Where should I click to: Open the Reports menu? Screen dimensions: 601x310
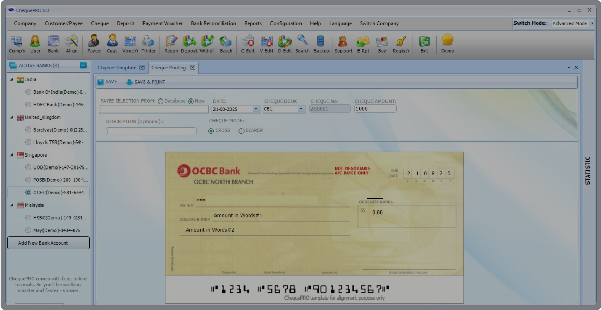pyautogui.click(x=253, y=23)
